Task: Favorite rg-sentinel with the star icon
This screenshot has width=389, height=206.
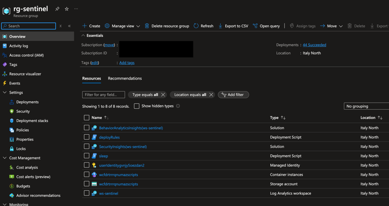Action: click(66, 9)
